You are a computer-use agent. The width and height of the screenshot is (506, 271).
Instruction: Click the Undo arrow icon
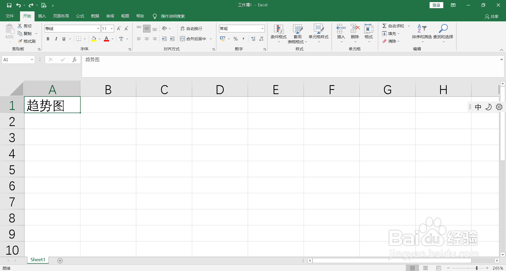click(x=18, y=5)
